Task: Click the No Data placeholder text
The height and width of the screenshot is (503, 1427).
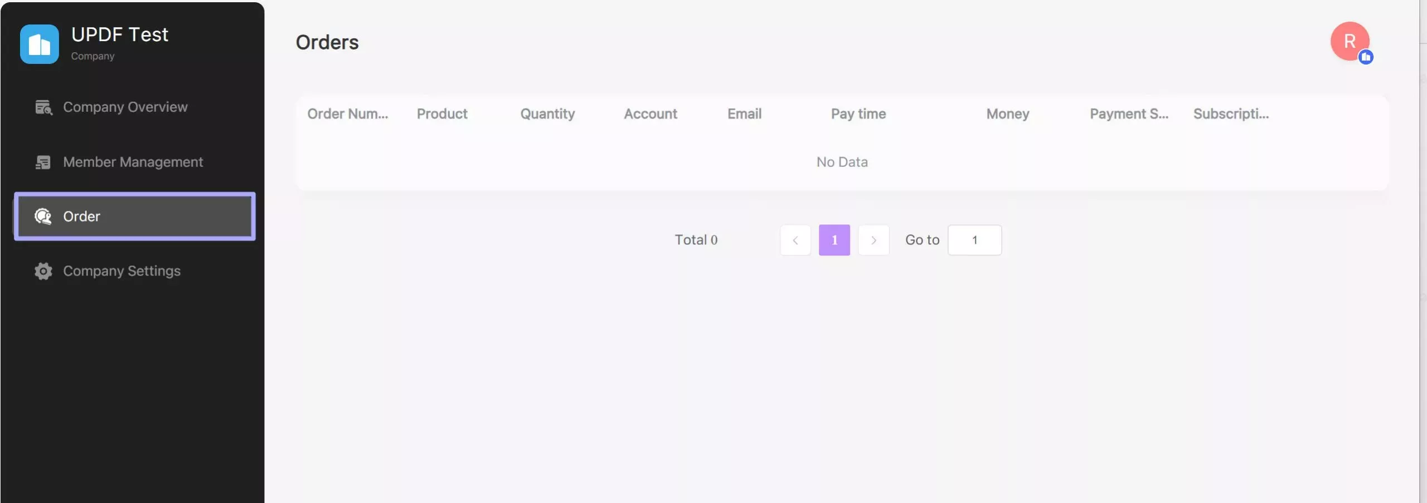Action: coord(842,162)
